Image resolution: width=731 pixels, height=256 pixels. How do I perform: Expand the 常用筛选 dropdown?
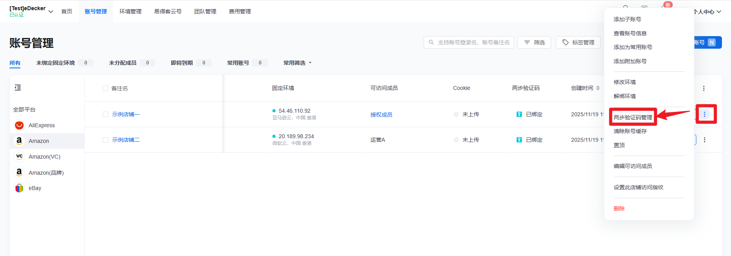click(298, 63)
